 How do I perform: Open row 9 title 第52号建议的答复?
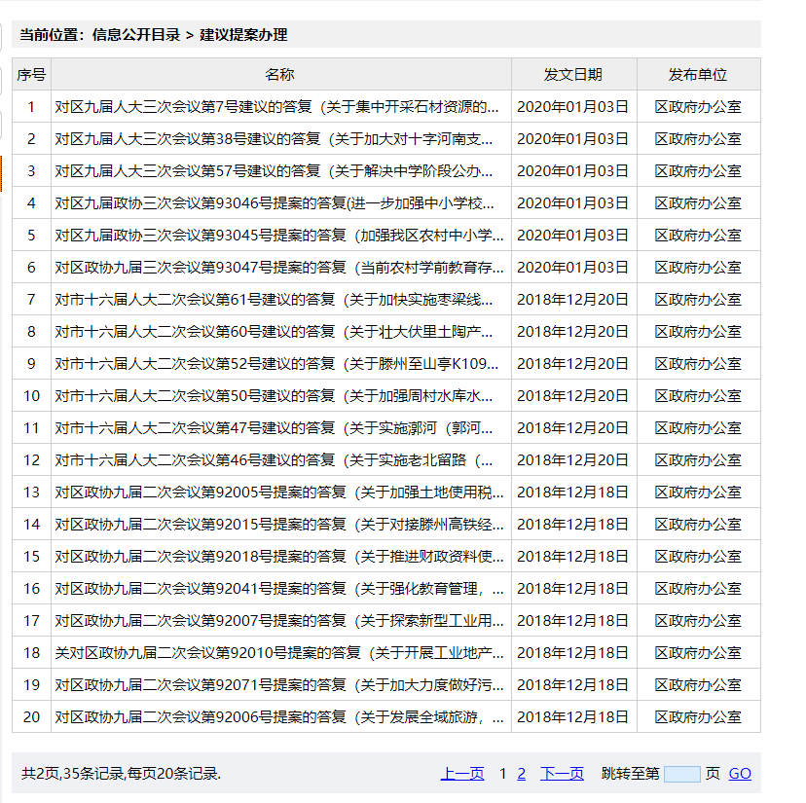[x=276, y=364]
